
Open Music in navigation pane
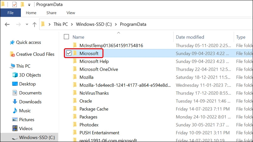25,111
